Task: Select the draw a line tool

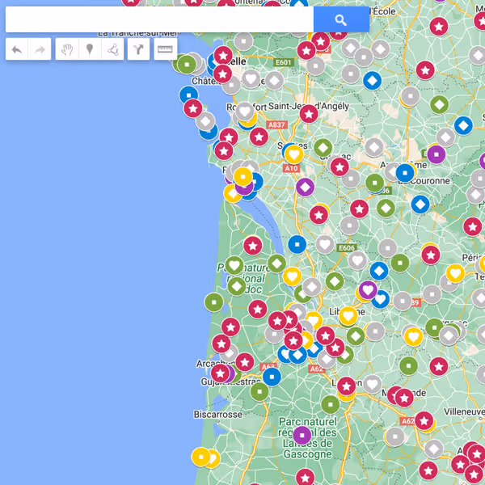Action: (x=113, y=49)
